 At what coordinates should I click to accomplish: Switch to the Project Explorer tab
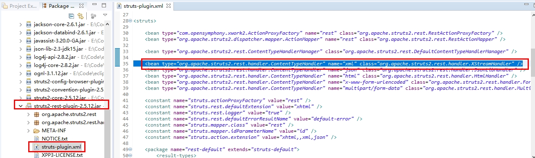pos(20,6)
